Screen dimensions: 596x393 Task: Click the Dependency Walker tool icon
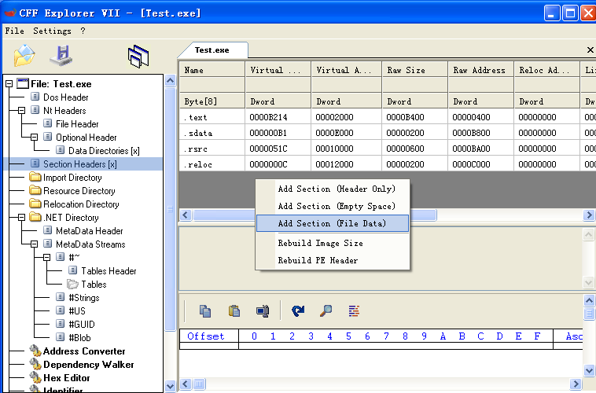pyautogui.click(x=35, y=364)
